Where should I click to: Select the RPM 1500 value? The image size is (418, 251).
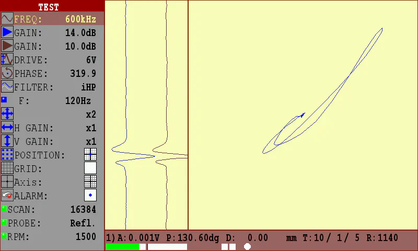(86, 237)
